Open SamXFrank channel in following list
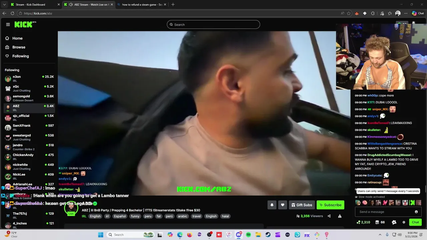The width and height of the screenshot is (427, 240). click(29, 127)
